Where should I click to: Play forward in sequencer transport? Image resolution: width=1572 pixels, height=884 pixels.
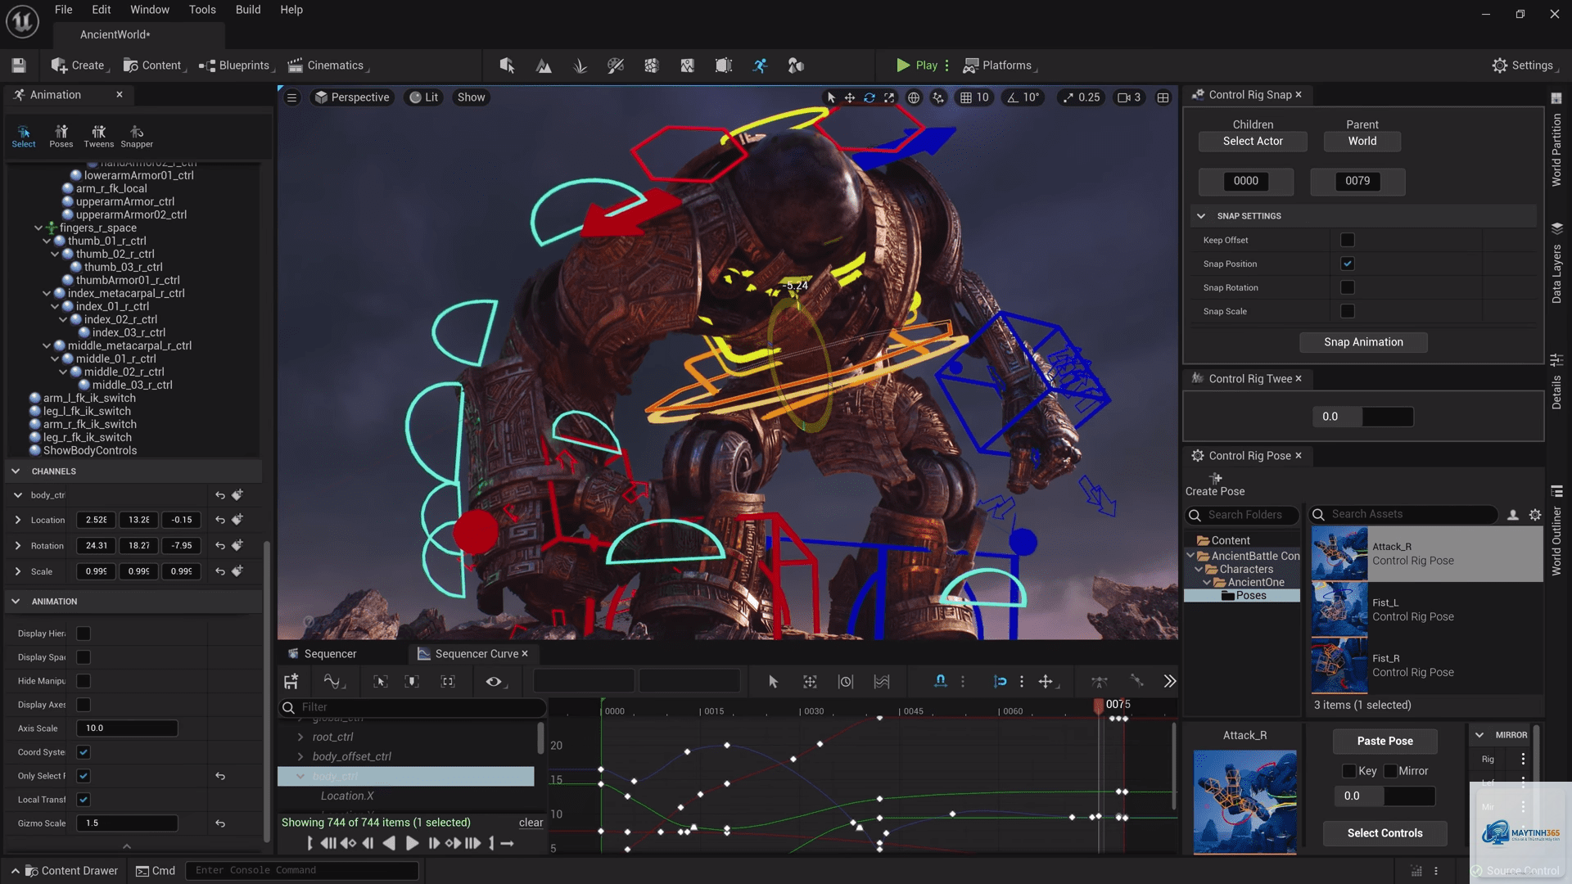click(412, 843)
